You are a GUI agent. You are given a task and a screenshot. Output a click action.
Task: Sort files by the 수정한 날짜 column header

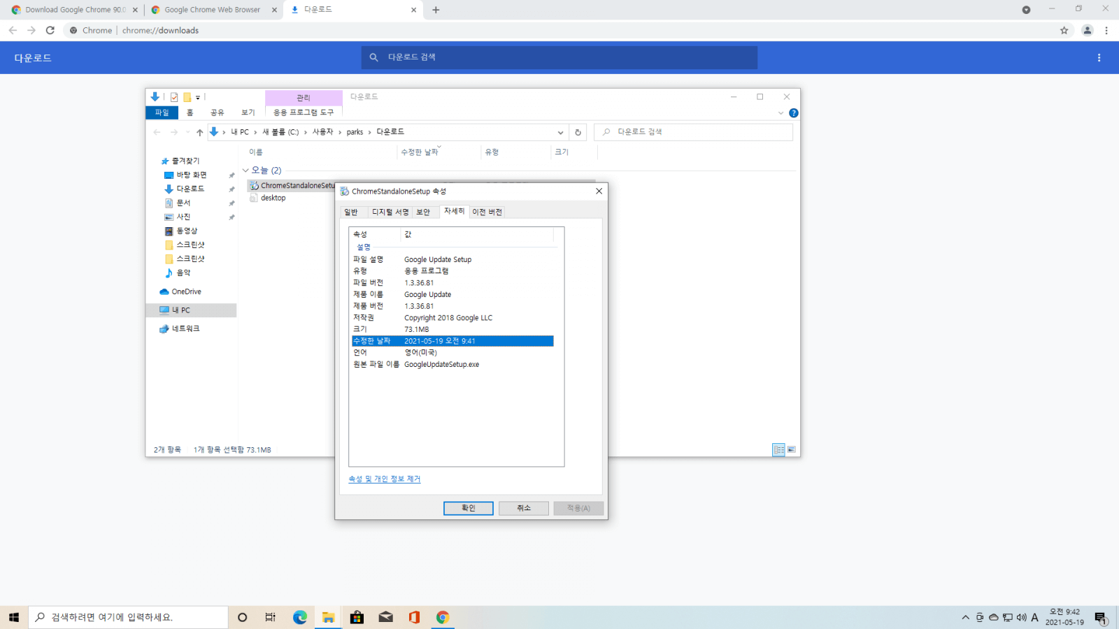pyautogui.click(x=420, y=152)
